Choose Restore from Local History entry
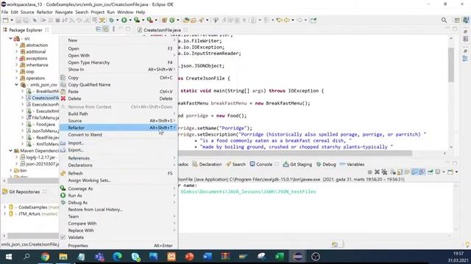471x264 pixels. (x=118, y=210)
